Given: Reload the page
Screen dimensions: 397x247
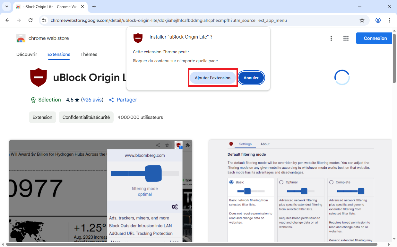Looking at the screenshot, I should click(30, 20).
